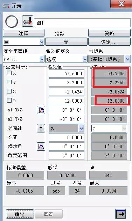
Task: Enable the Y tolerance checkbox
Action: pos(9,82)
